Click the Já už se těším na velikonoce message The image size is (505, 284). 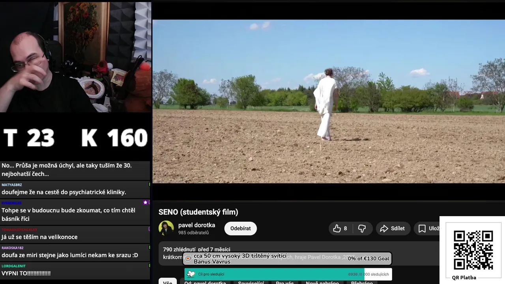pos(39,237)
